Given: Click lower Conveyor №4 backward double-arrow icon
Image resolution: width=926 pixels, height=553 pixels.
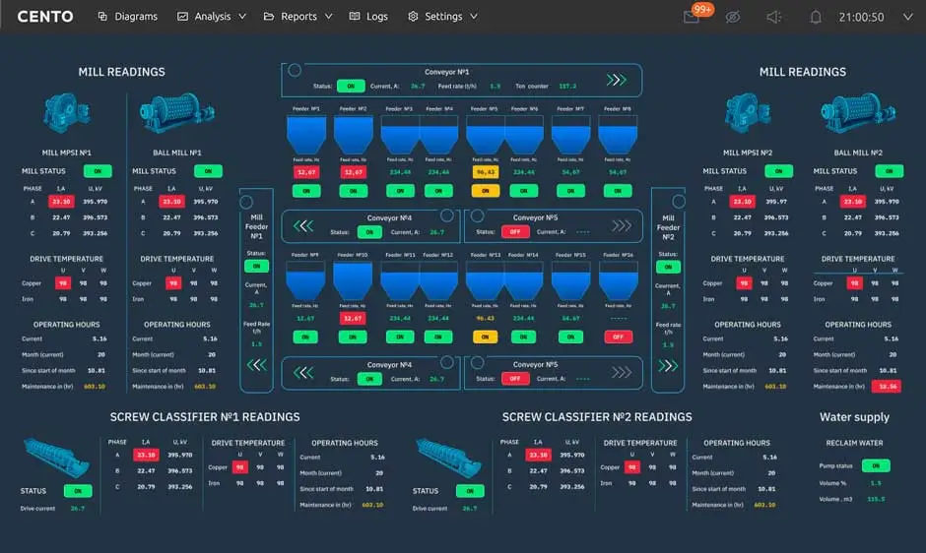Looking at the screenshot, I should point(303,372).
